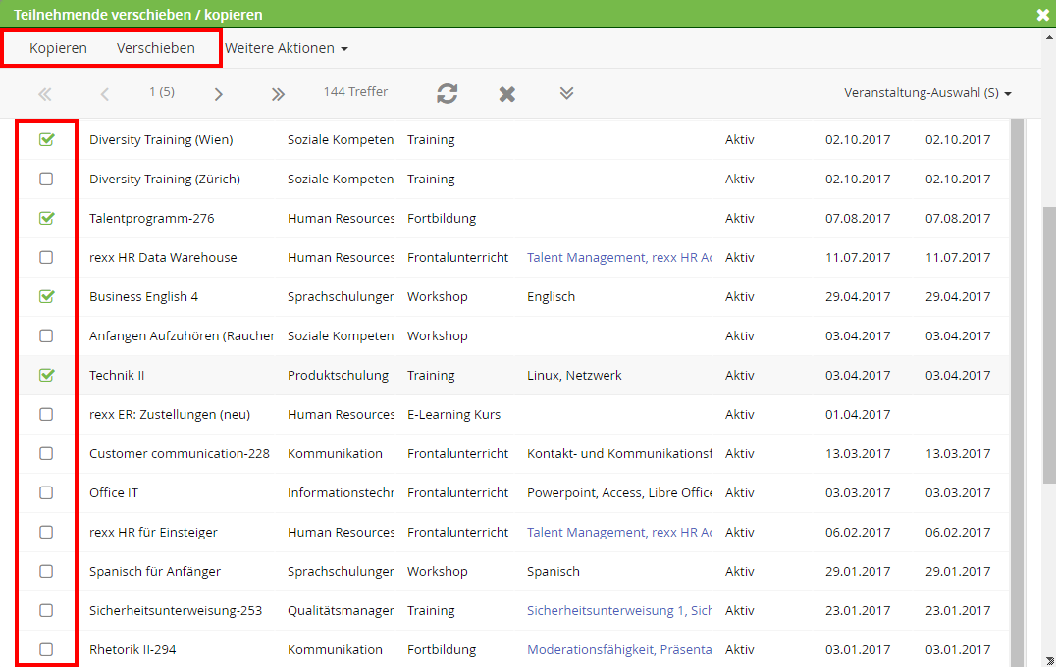Select the Customer communication-228 event name
Viewport: 1056px width, 667px height.
tap(180, 453)
